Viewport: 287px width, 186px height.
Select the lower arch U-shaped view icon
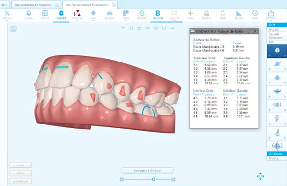coord(164,28)
